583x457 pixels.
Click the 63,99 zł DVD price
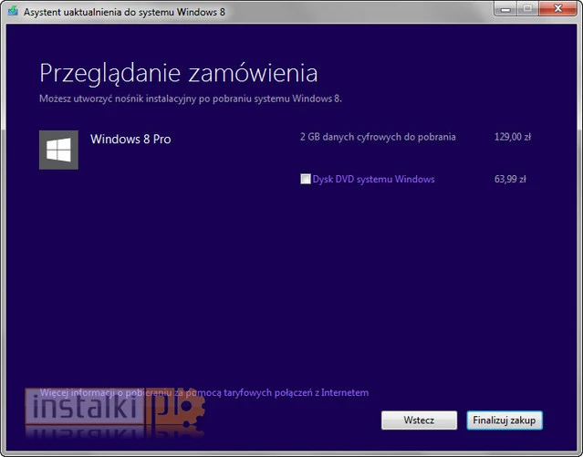click(x=512, y=180)
